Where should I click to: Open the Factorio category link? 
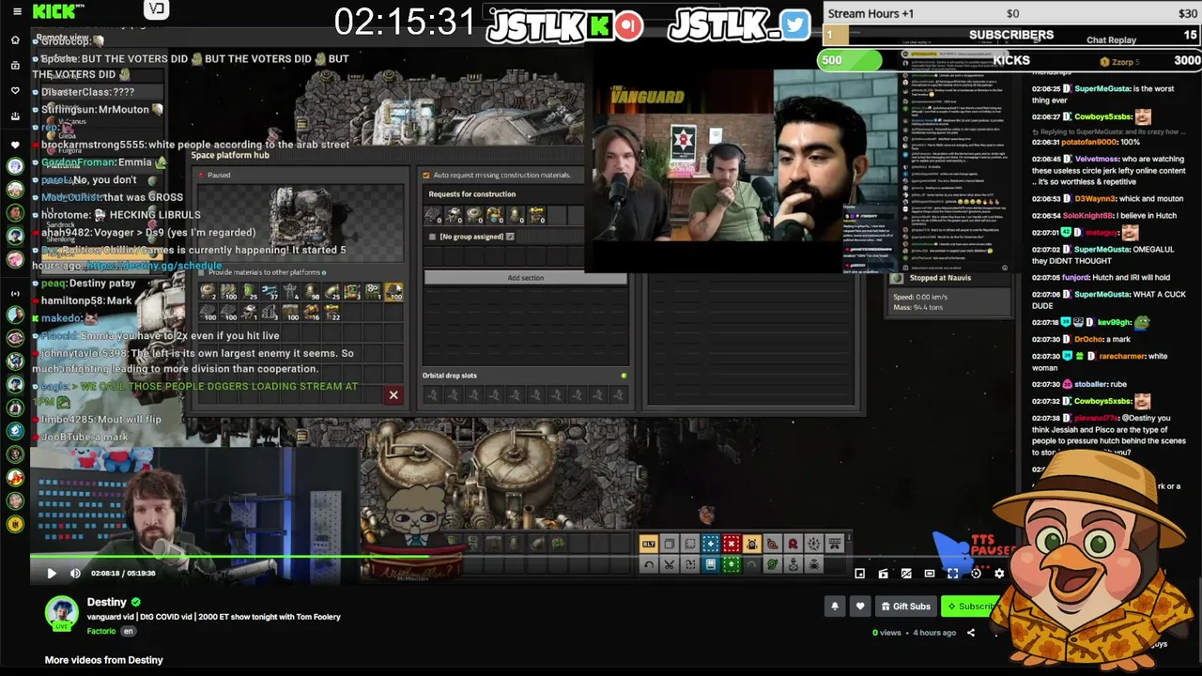click(x=100, y=631)
